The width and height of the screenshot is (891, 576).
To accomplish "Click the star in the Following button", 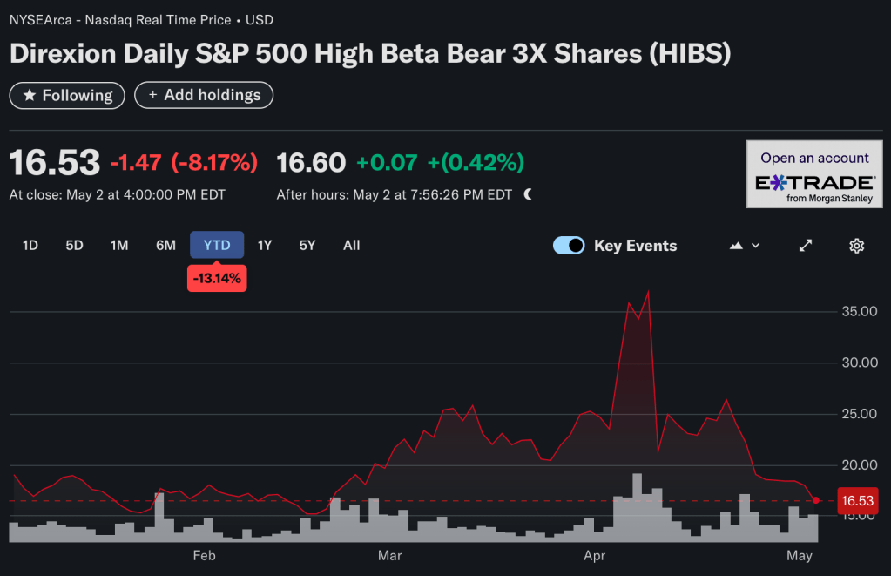I will click(x=29, y=95).
